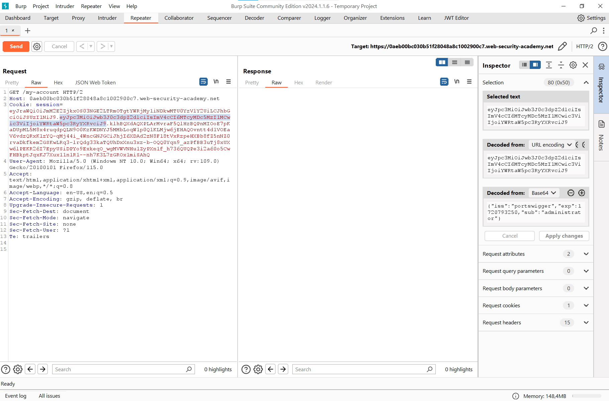
Task: Open previous history dropdown arrow
Action: [91, 47]
